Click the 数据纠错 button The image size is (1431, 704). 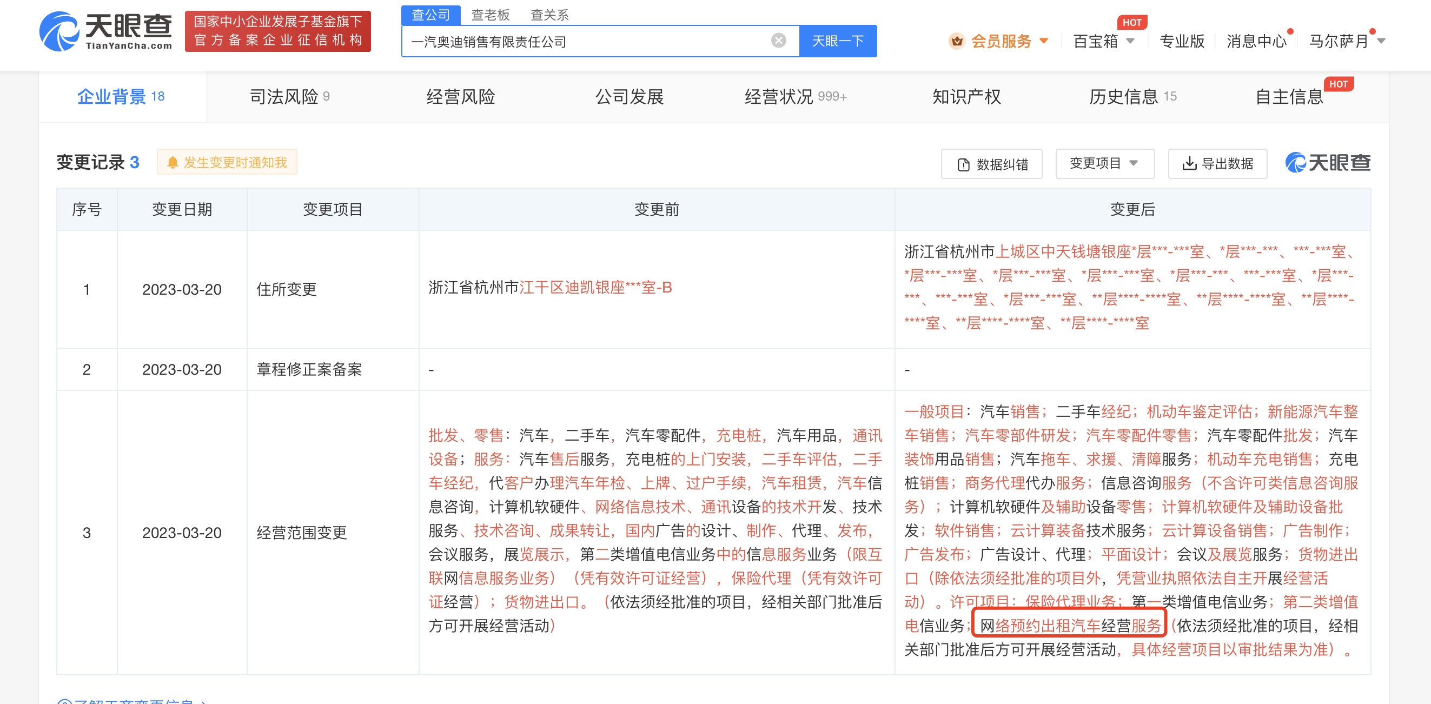[x=992, y=164]
